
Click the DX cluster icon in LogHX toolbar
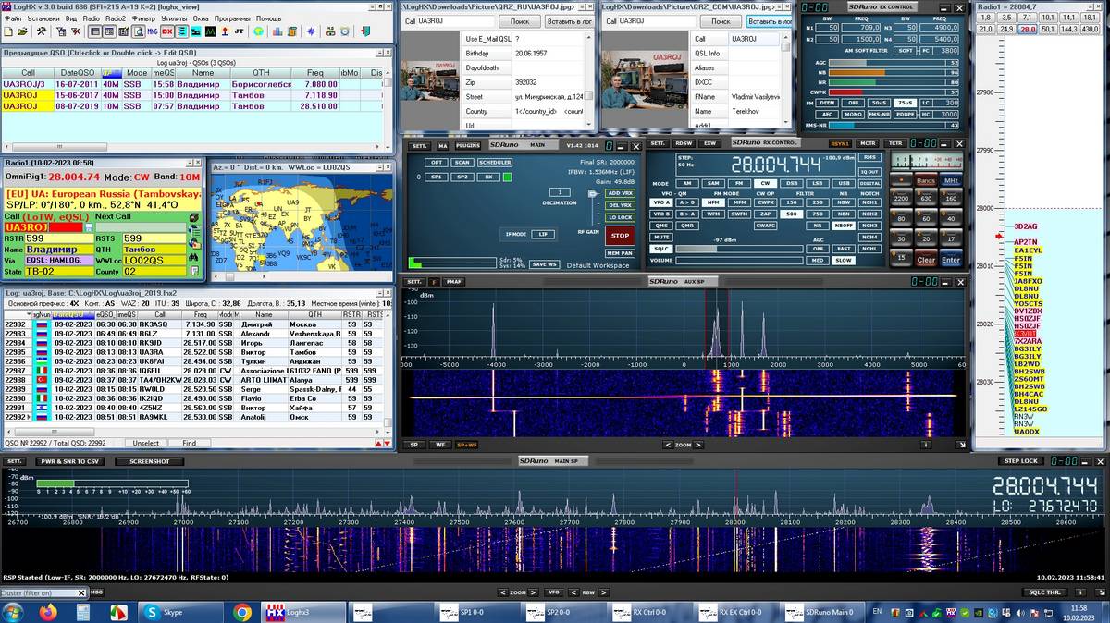coord(166,31)
